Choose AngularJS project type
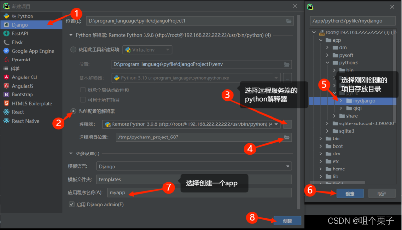Screen dimensions: 402x230 [x=32, y=86]
